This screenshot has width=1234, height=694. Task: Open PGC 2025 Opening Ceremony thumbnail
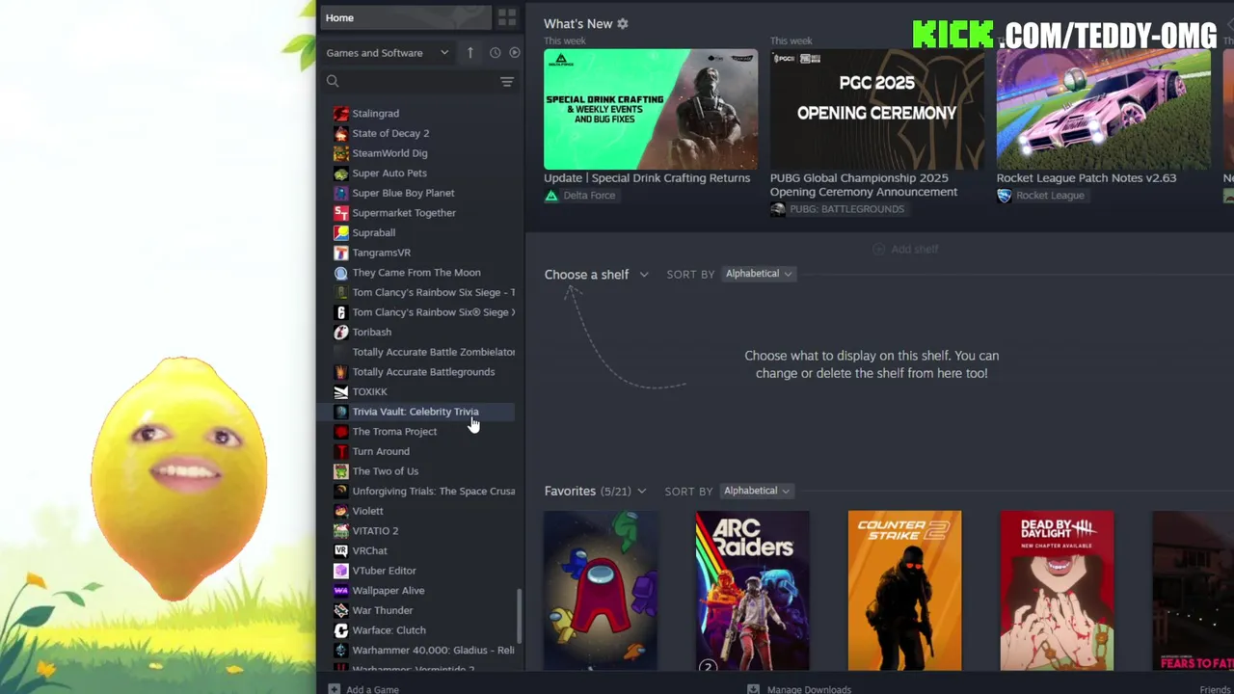coord(877,109)
